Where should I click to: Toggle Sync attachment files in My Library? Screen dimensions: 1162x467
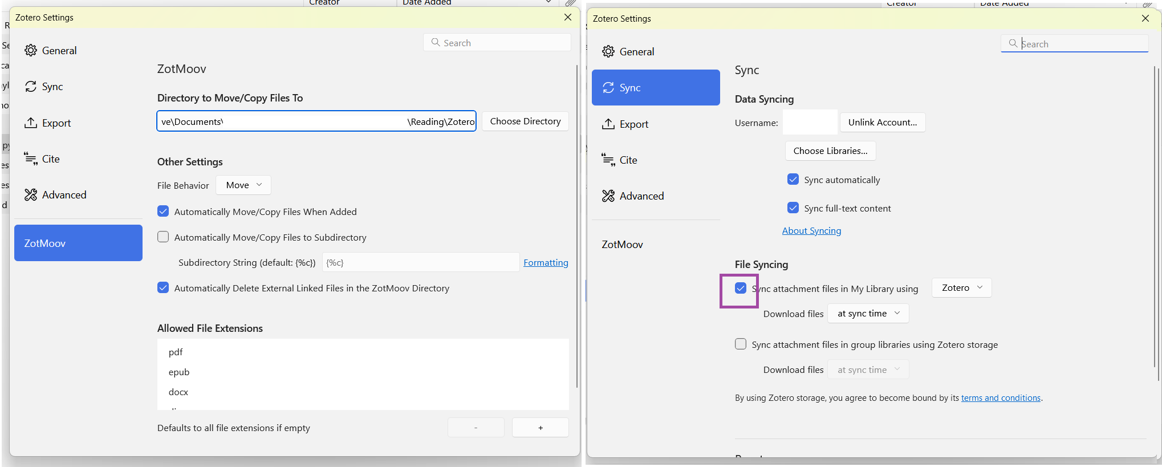pyautogui.click(x=741, y=289)
